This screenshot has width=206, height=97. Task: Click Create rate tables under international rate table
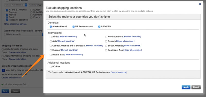coord(18,59)
